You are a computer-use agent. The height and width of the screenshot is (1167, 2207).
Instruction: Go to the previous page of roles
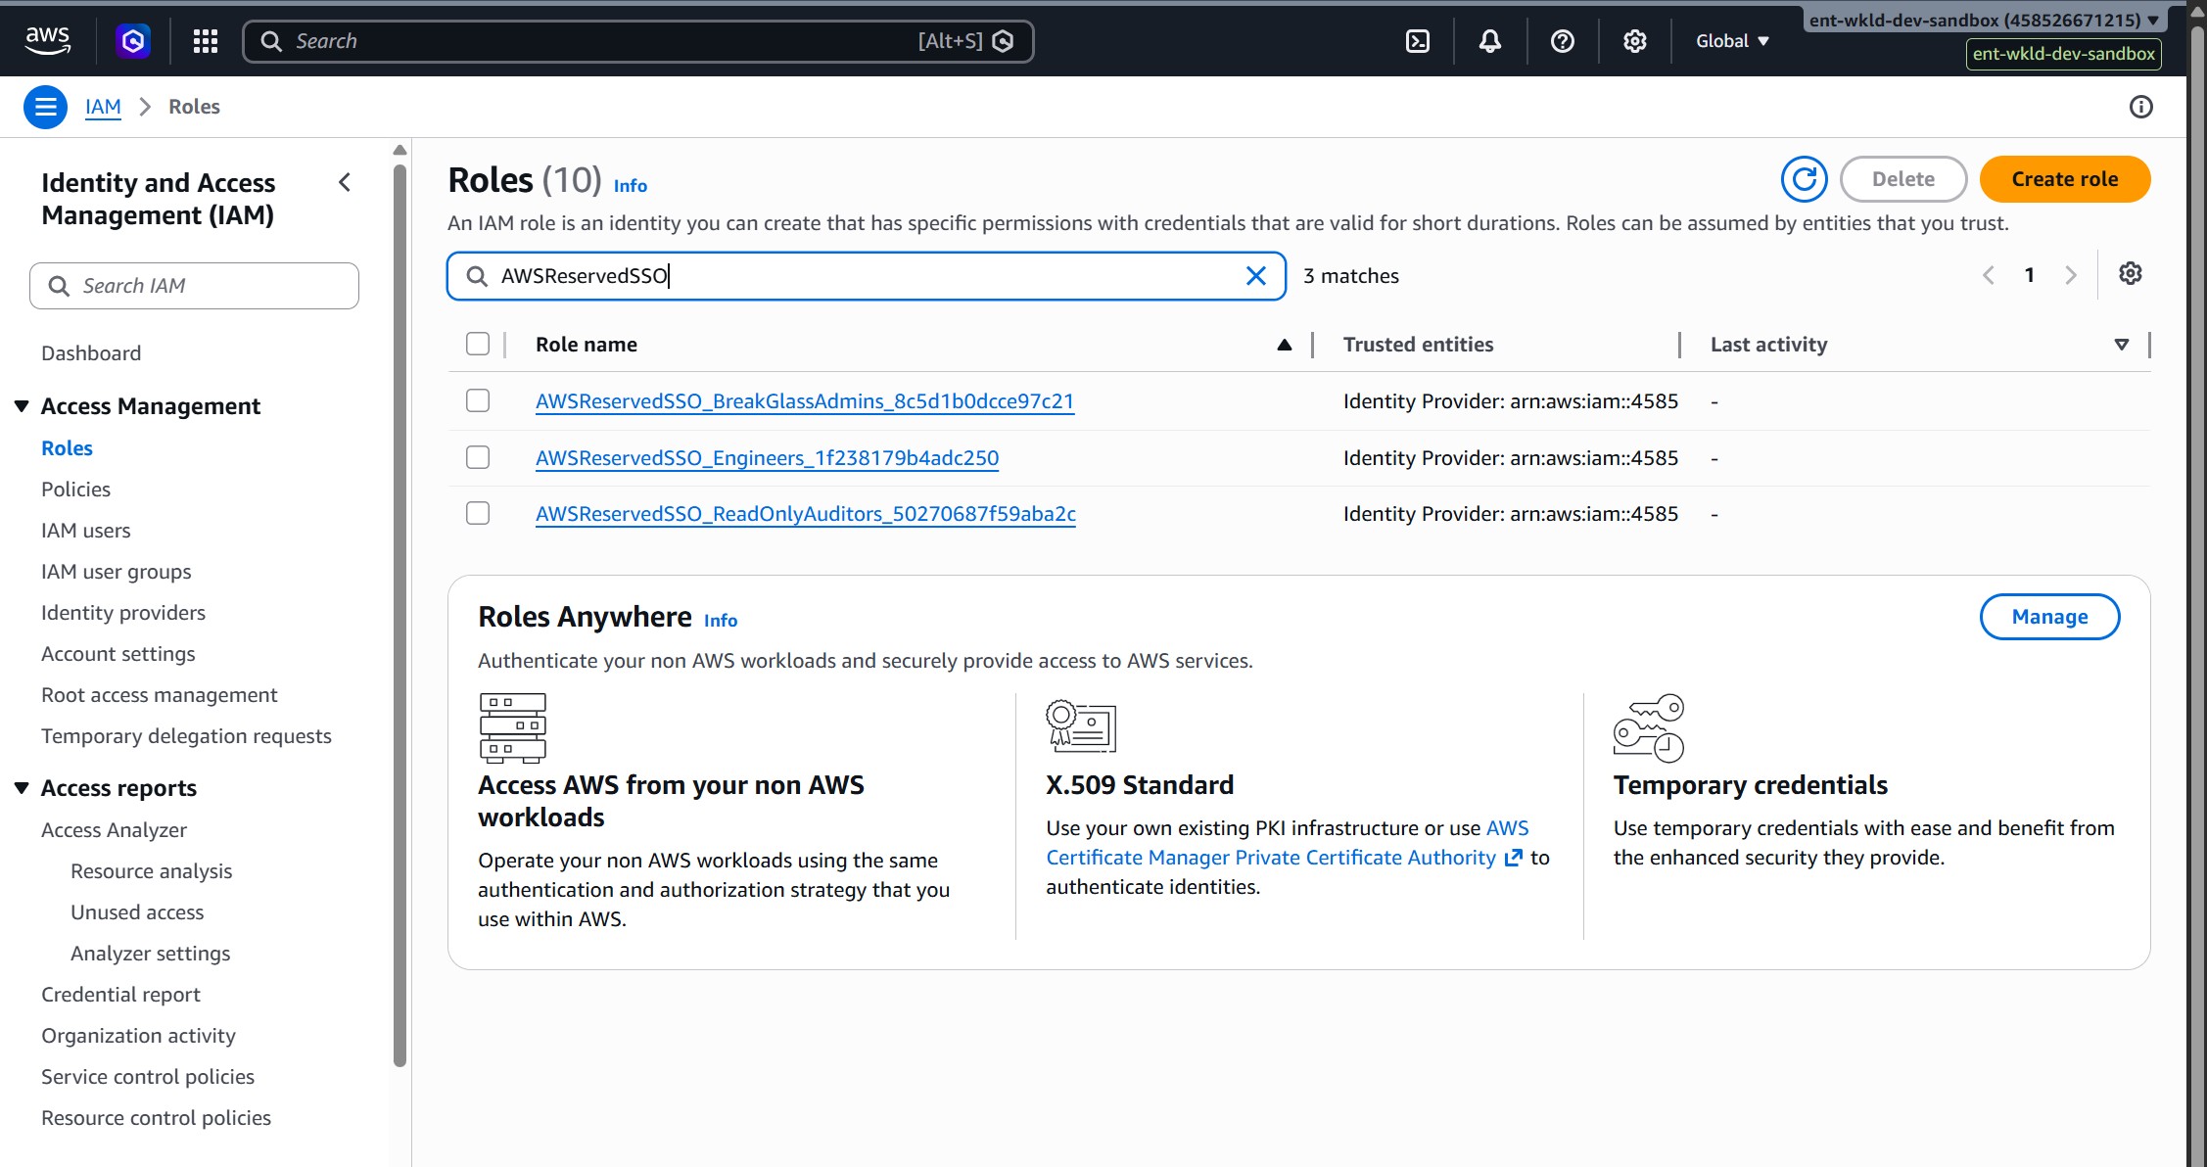1988,275
